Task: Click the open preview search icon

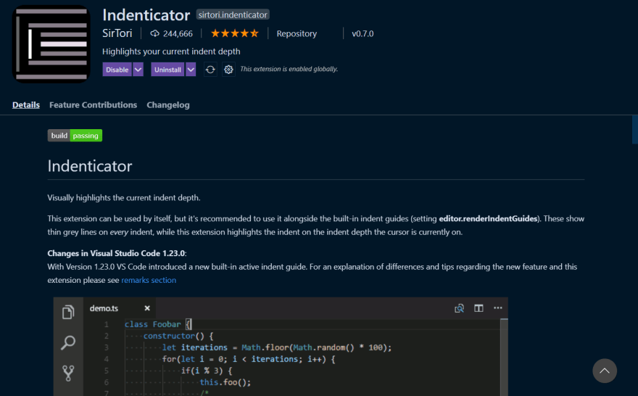Action: coord(460,308)
